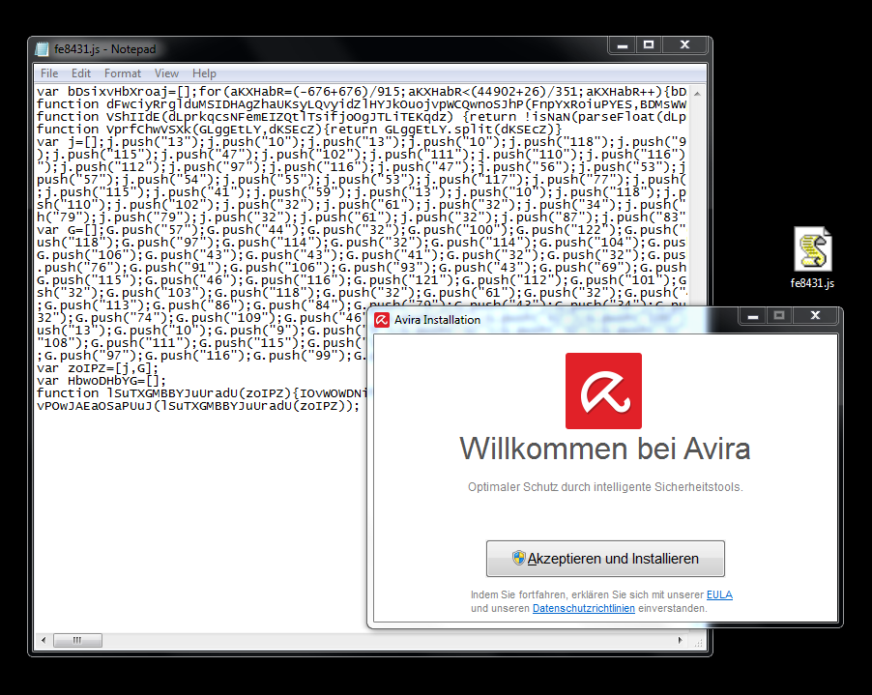Click the Notepad horizontal scrollbar thumb
872x695 pixels.
tap(77, 641)
